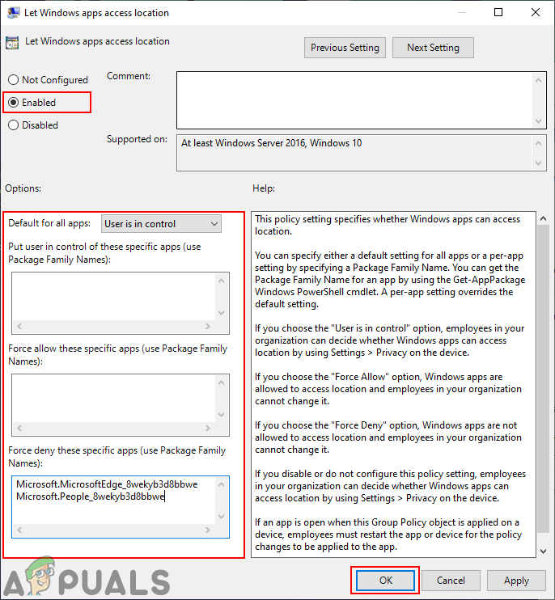Viewport: 555px width, 600px height.
Task: Click the Apply button
Action: click(516, 580)
